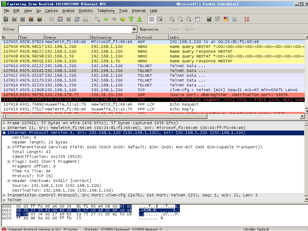Toggle auto scroll during live capture
This screenshot has height=231, width=308.
[x=160, y=19]
